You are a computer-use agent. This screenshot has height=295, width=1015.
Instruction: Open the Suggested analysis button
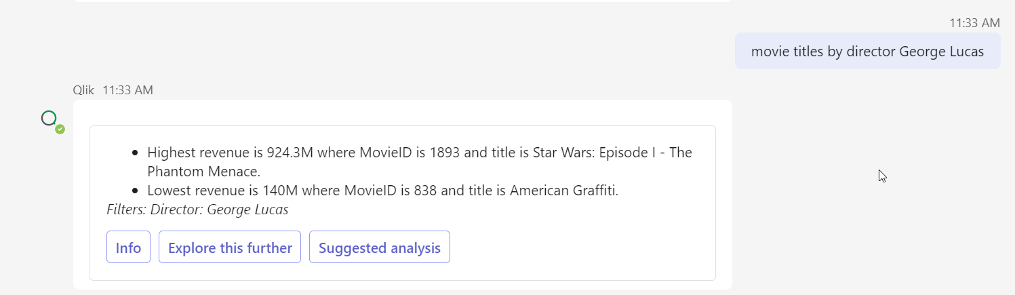pyautogui.click(x=380, y=248)
